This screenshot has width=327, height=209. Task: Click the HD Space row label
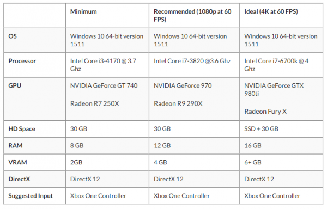[22, 129]
